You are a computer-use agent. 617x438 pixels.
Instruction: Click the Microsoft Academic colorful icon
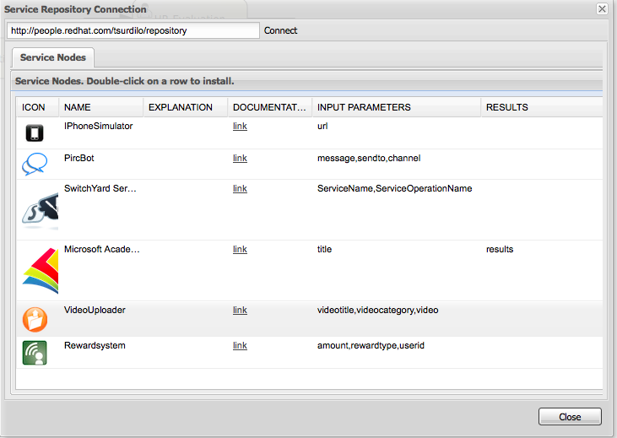point(40,270)
